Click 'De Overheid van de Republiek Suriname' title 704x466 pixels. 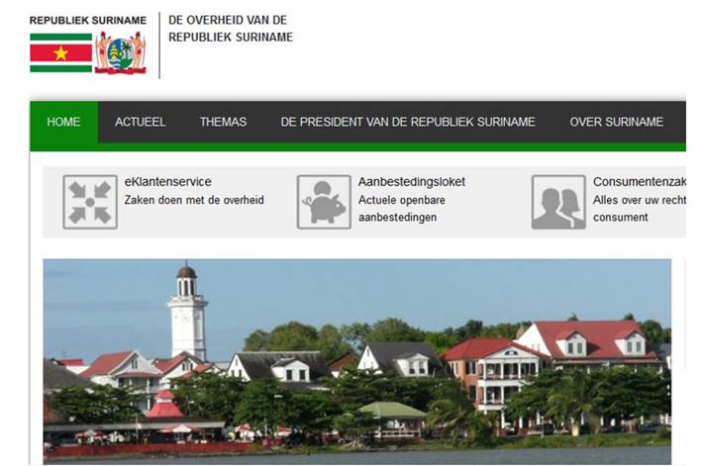click(x=231, y=29)
